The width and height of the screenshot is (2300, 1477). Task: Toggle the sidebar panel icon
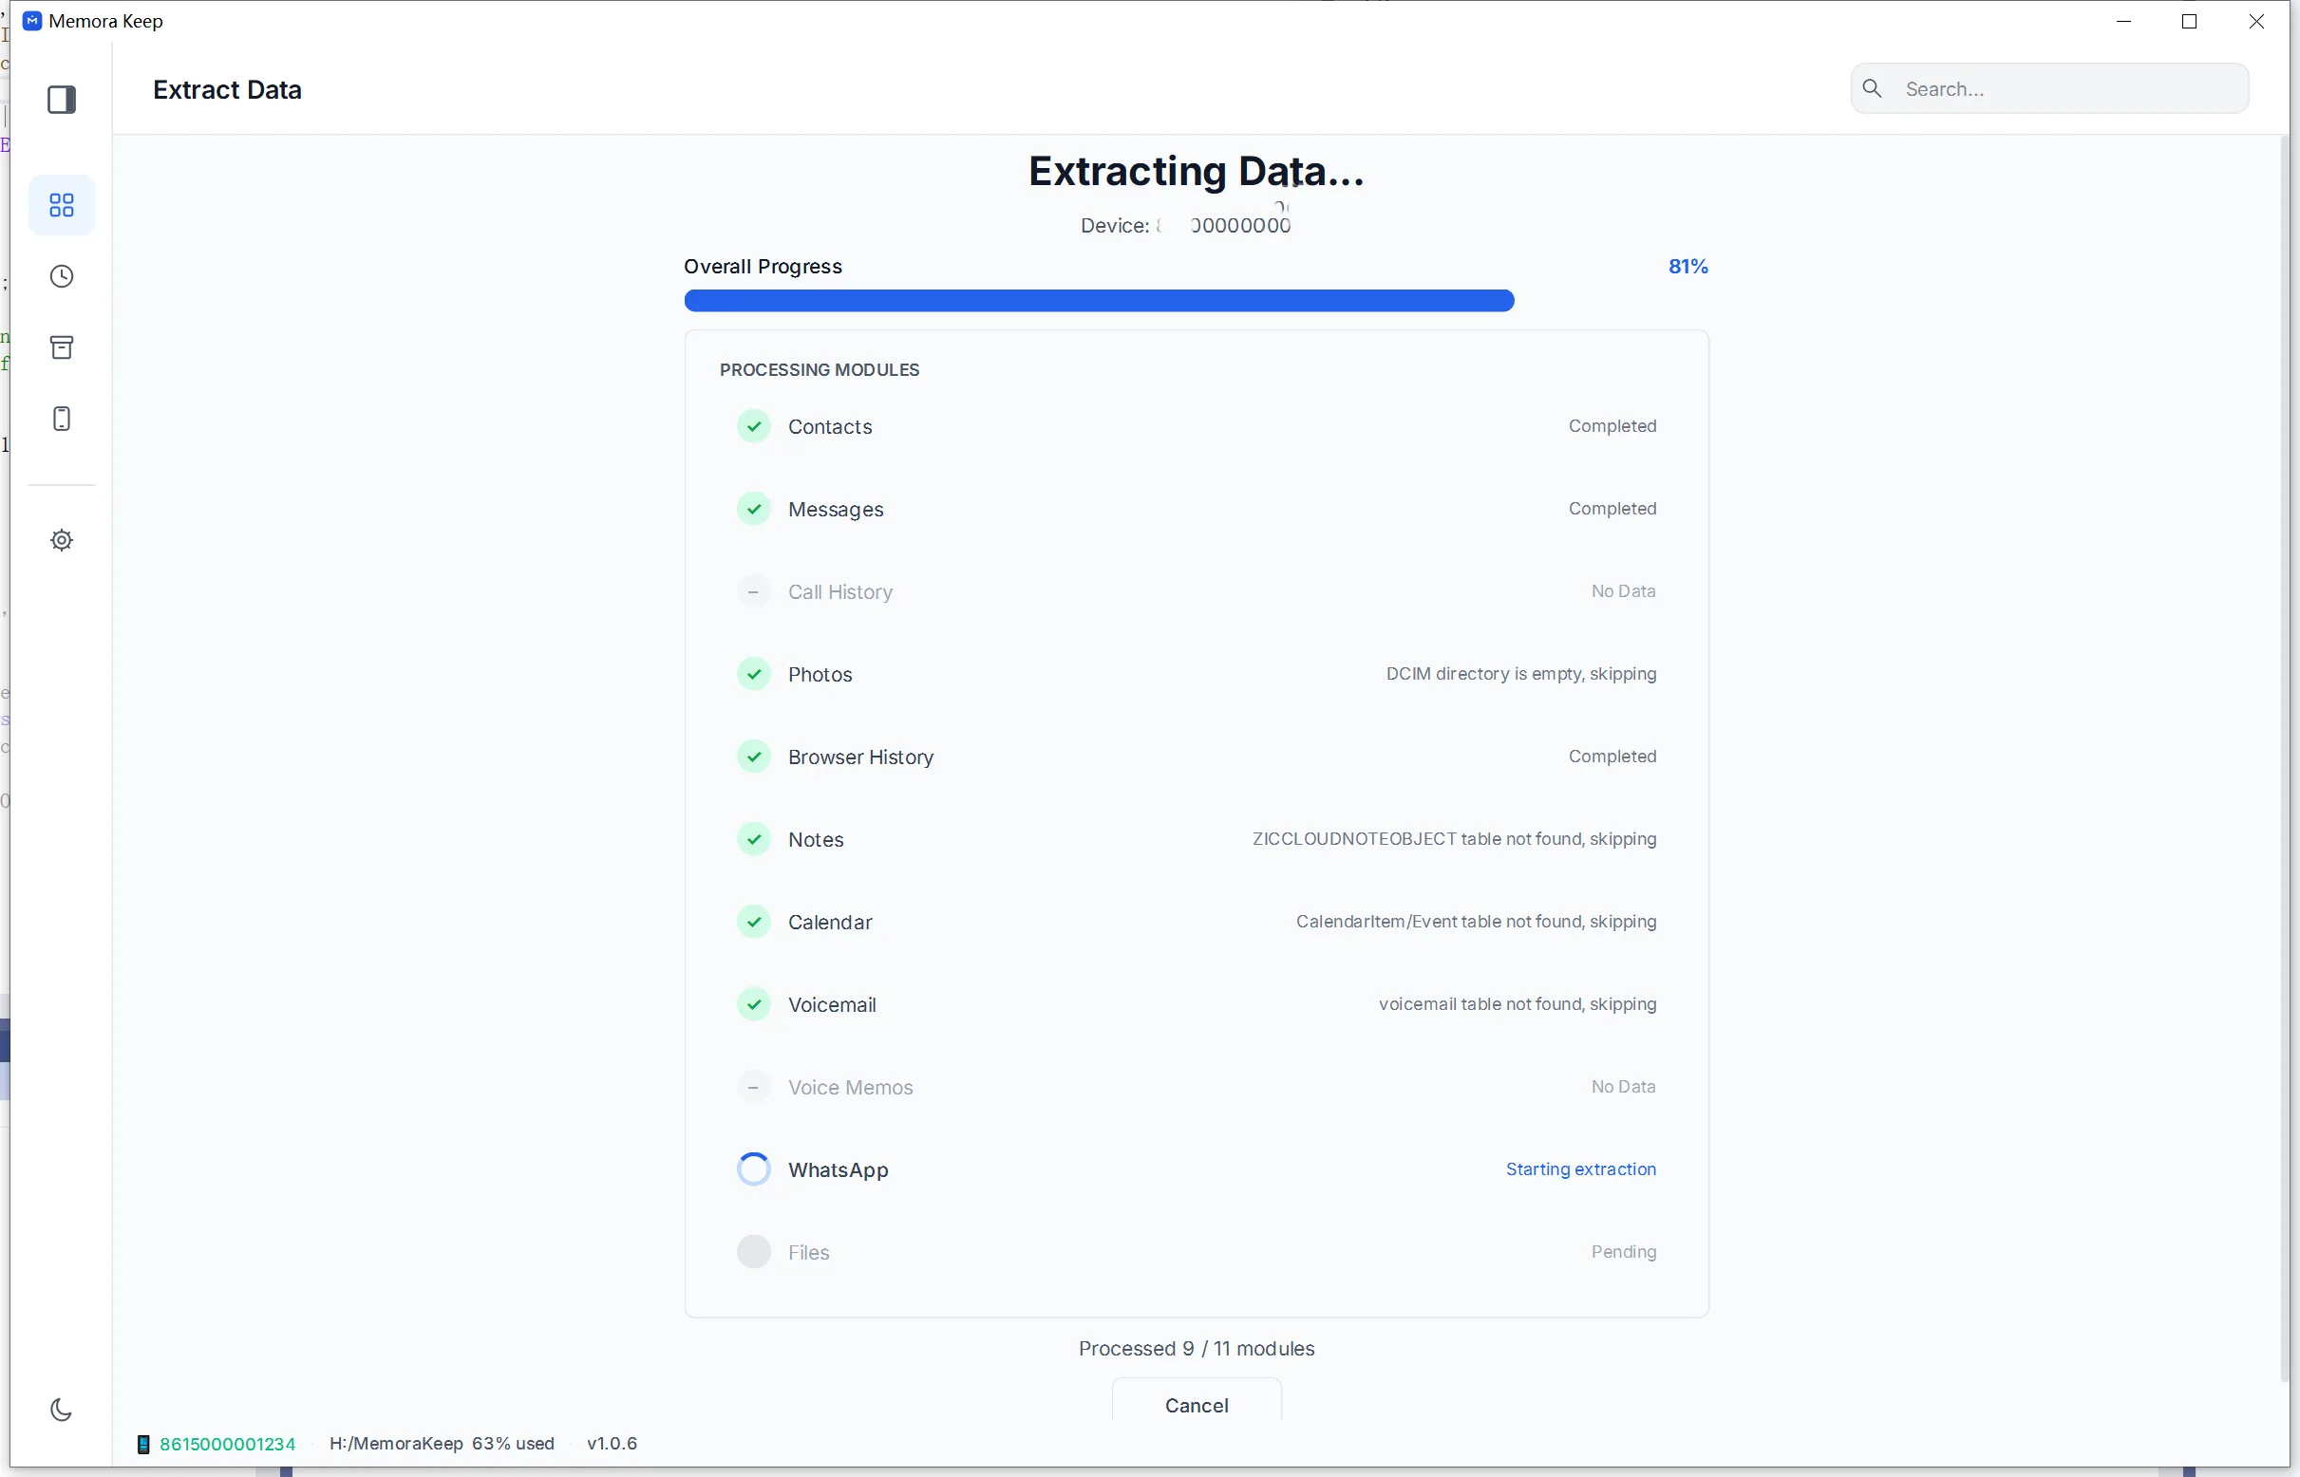click(x=62, y=100)
